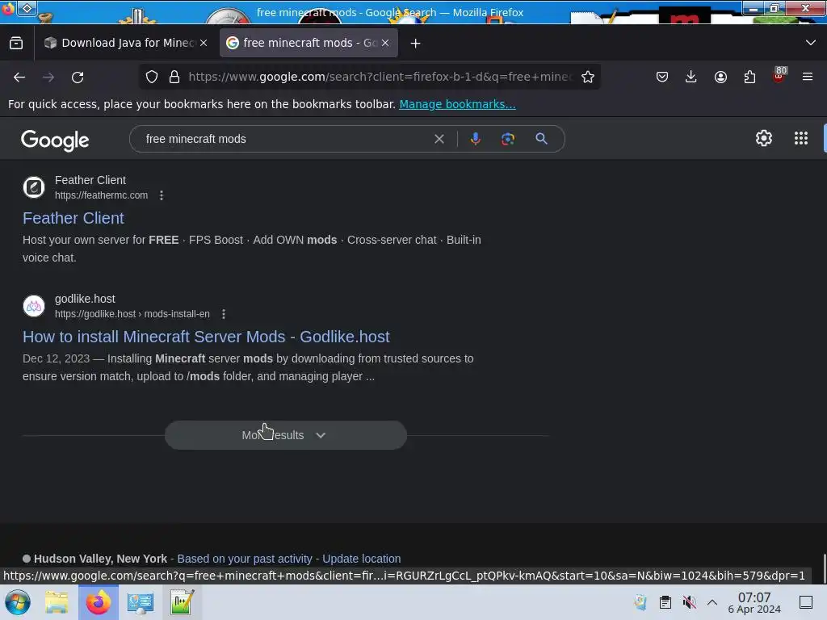Select the free minecraft mods tab
The height and width of the screenshot is (620, 827).
click(x=309, y=43)
